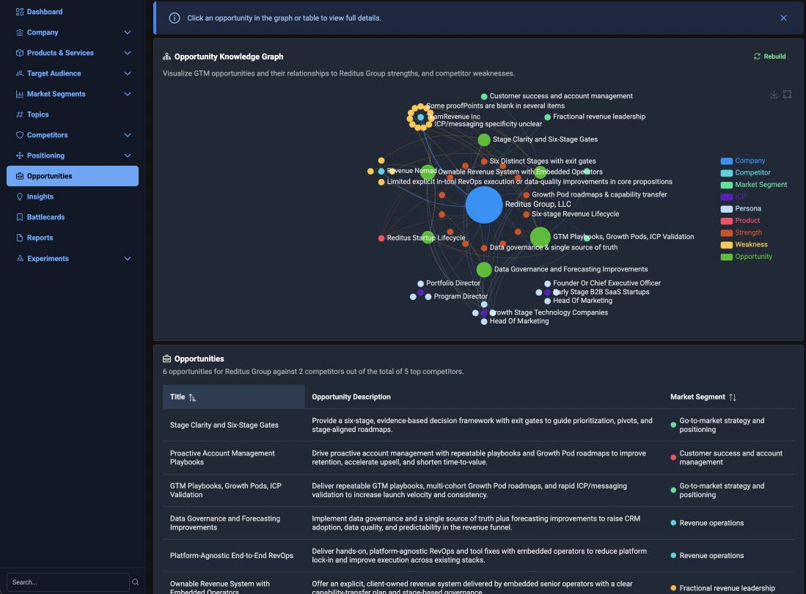Click the info icon in the banner
Screen dimensions: 806x594
point(175,18)
